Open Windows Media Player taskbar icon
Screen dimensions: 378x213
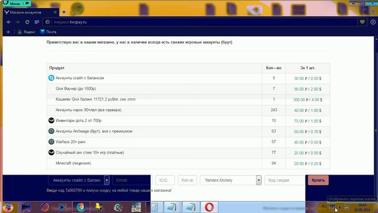coord(62,207)
